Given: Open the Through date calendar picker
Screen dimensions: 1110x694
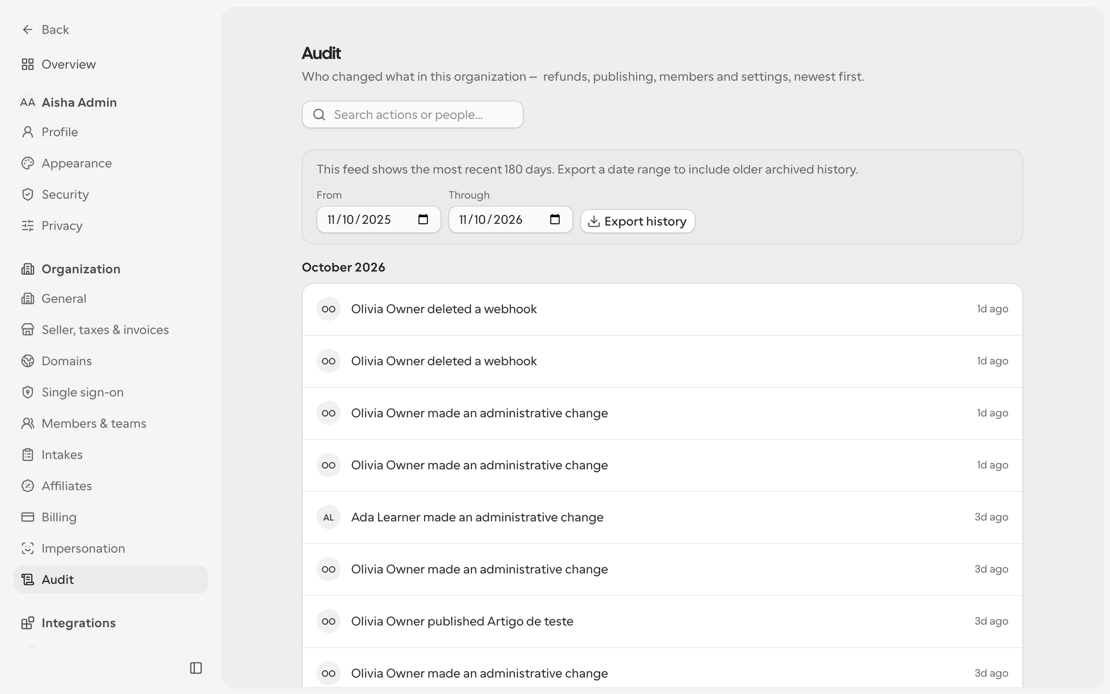Looking at the screenshot, I should click(555, 219).
